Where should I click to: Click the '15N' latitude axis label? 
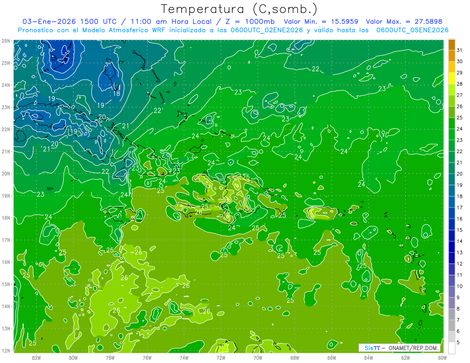click(6, 284)
